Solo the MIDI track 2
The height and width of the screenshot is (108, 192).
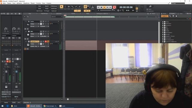[43, 31]
